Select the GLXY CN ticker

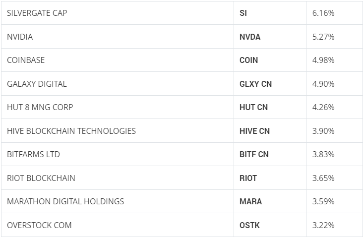coord(255,84)
